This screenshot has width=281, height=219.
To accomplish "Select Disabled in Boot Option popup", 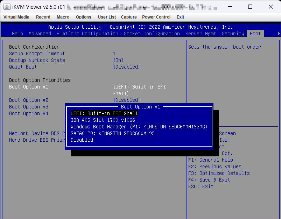I will click(x=82, y=140).
